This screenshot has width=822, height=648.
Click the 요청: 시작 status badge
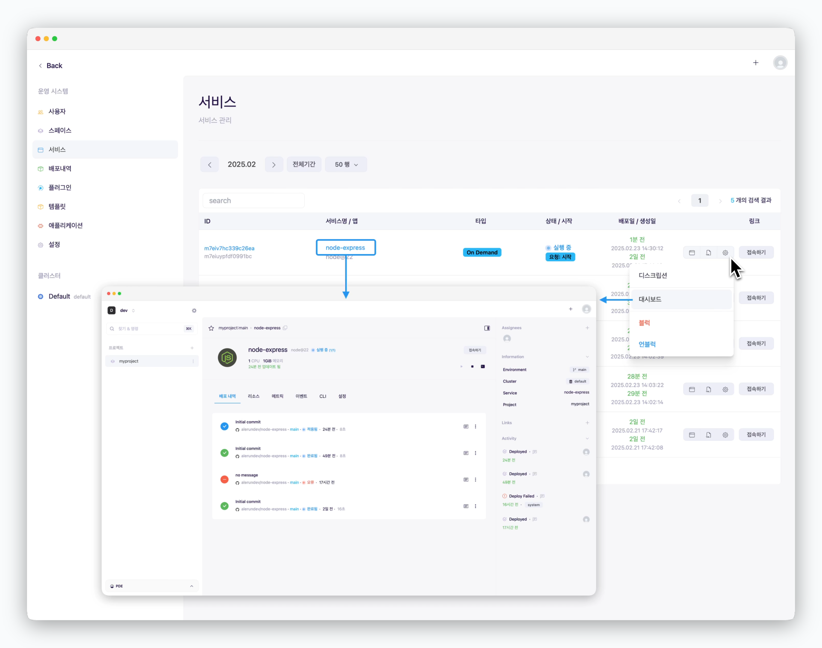(560, 257)
